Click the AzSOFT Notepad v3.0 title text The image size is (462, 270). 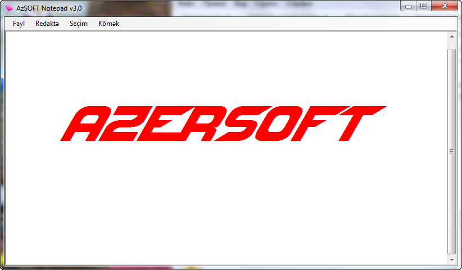[x=49, y=8]
